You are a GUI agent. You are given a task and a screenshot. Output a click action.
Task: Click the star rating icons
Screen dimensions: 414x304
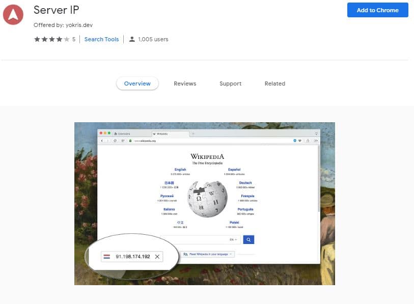point(52,39)
